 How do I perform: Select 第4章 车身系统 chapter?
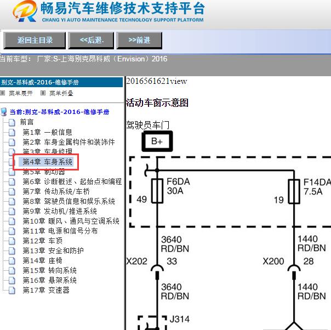[48, 162]
